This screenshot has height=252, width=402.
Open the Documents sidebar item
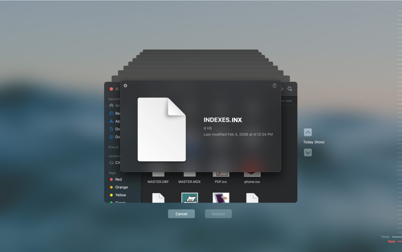coord(115,129)
